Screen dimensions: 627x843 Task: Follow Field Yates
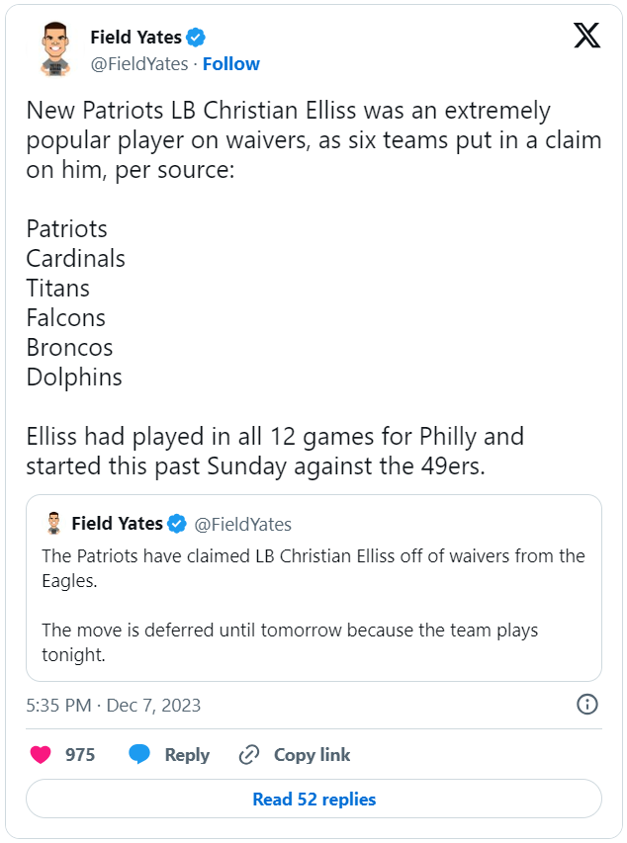point(231,64)
